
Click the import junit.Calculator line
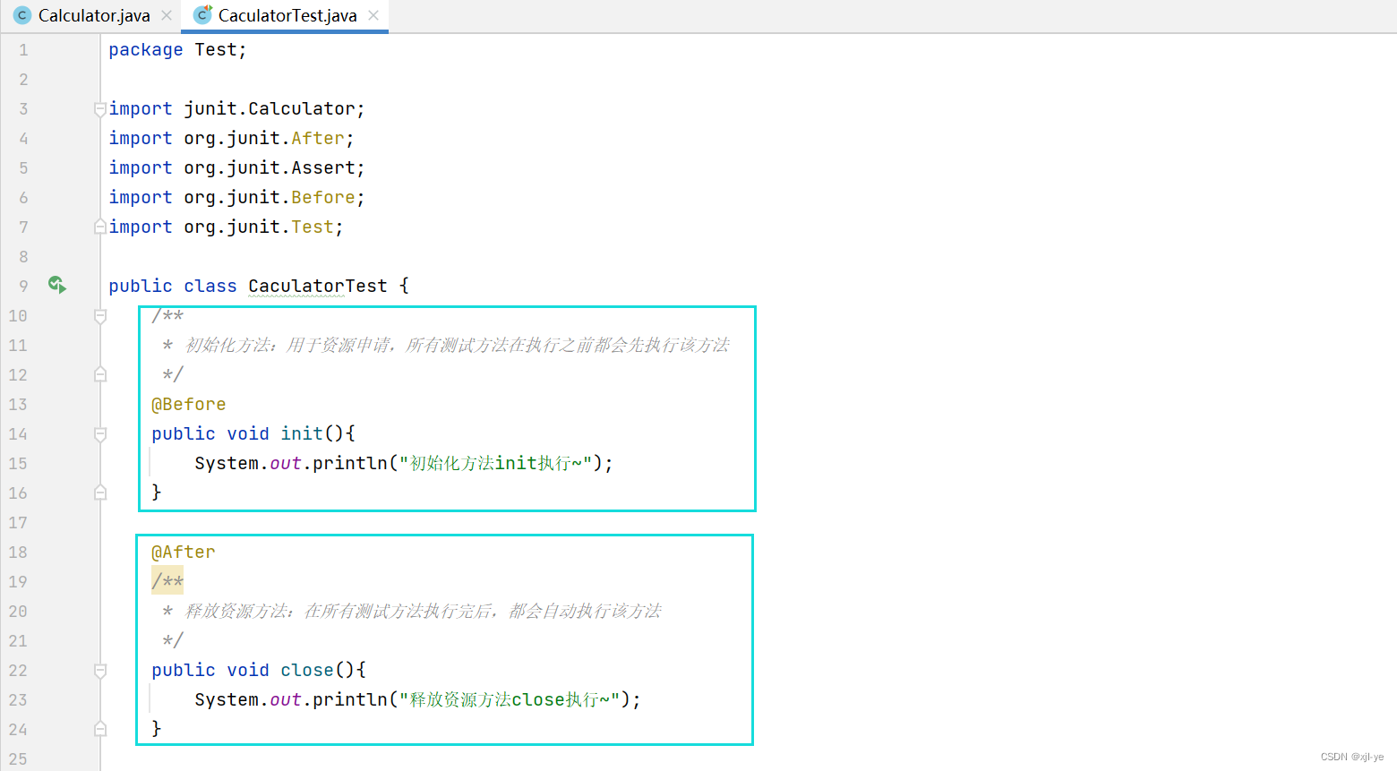(x=236, y=108)
